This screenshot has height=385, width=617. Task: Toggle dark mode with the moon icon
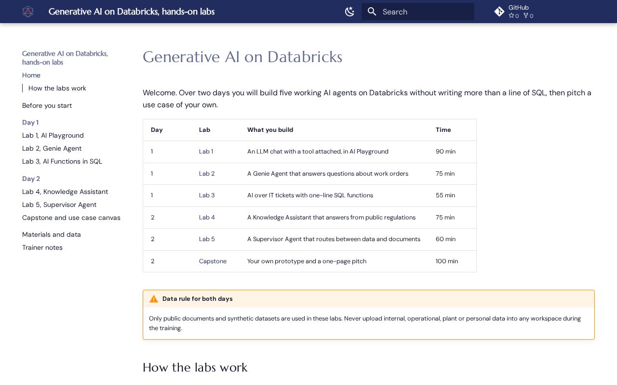(x=350, y=12)
